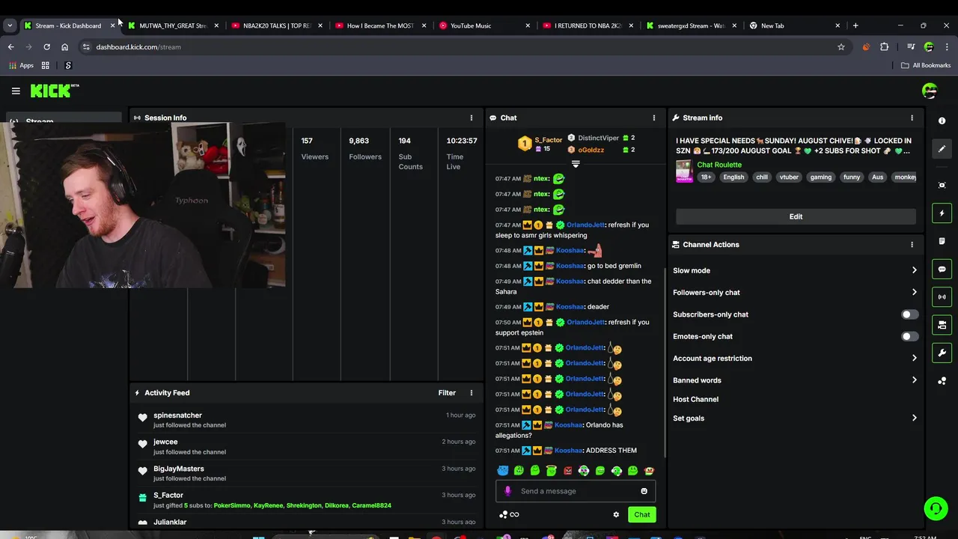The height and width of the screenshot is (539, 958).
Task: Open the Apps bookmarks shortcut
Action: [21, 65]
